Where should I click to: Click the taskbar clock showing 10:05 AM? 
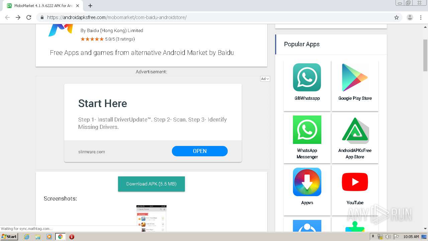(411, 237)
